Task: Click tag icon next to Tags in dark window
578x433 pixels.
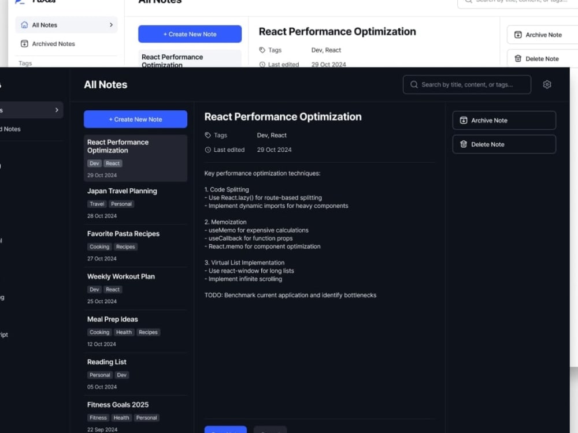Action: point(208,135)
